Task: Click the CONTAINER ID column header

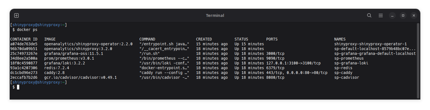Action: (24, 39)
